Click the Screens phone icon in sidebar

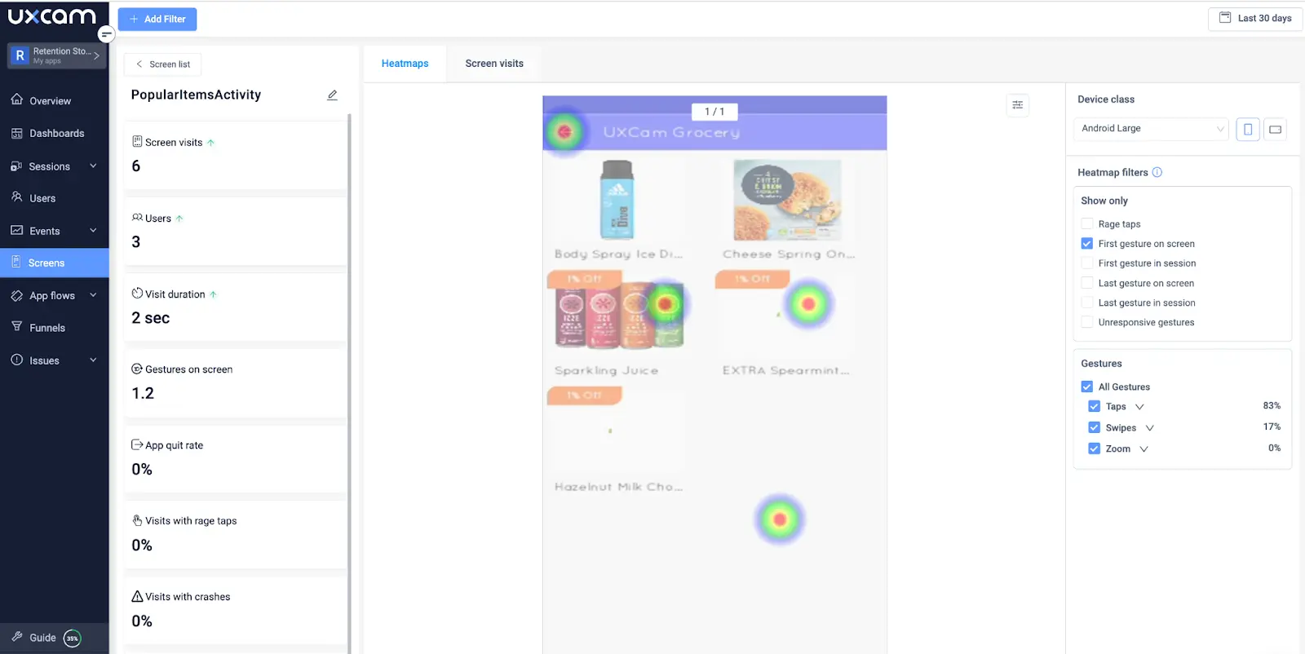point(16,262)
